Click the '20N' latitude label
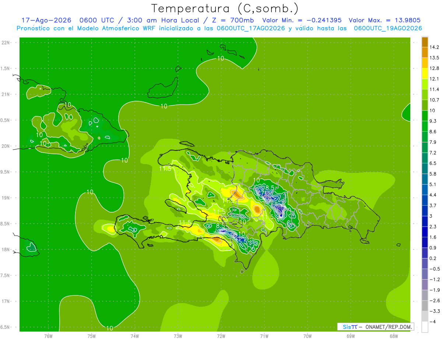The width and height of the screenshot is (442, 341). pyautogui.click(x=6, y=146)
